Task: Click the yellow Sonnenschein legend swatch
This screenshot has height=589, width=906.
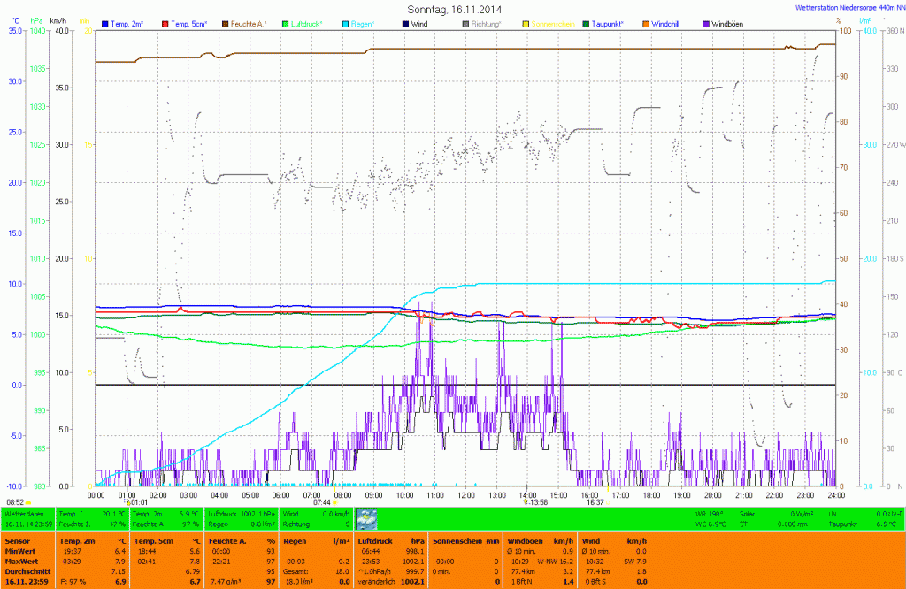Action: tap(526, 22)
